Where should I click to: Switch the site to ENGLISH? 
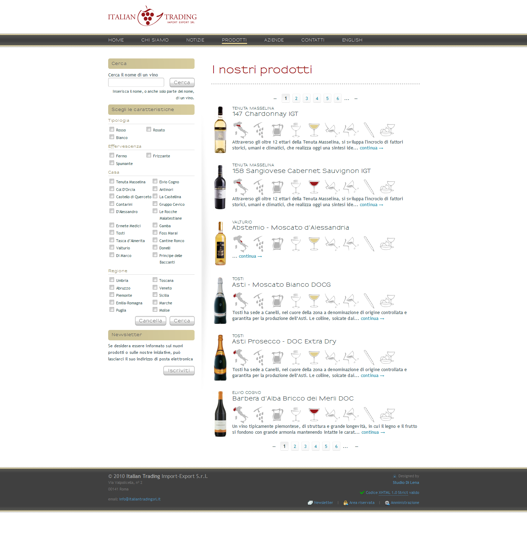click(x=352, y=40)
